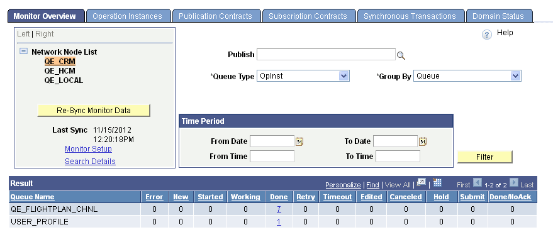The height and width of the screenshot is (237, 553).
Task: Click the Left alignment link
Action: pos(23,34)
